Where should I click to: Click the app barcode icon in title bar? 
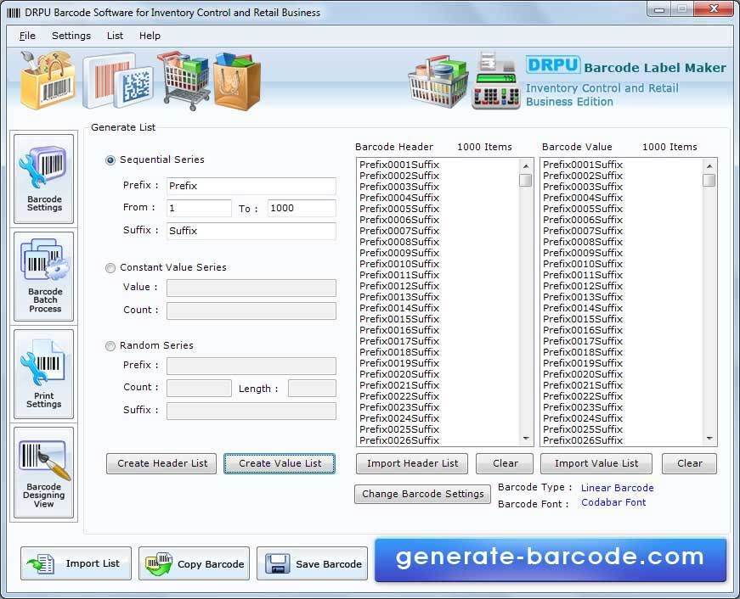click(14, 13)
